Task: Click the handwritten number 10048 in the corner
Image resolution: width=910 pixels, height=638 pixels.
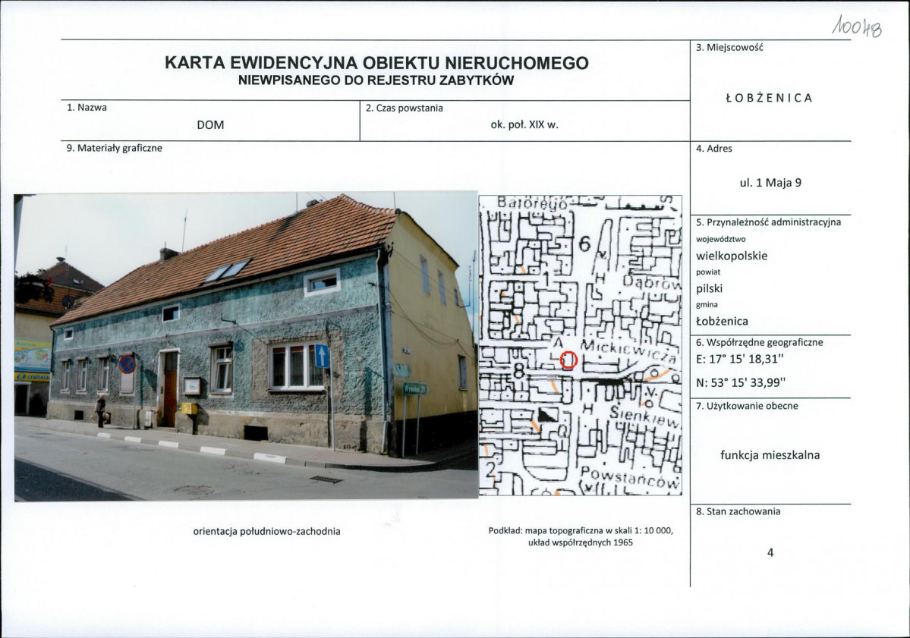Action: [x=858, y=25]
